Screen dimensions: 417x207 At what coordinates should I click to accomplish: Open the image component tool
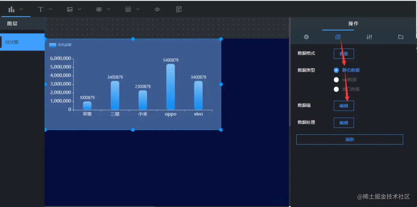(x=70, y=9)
